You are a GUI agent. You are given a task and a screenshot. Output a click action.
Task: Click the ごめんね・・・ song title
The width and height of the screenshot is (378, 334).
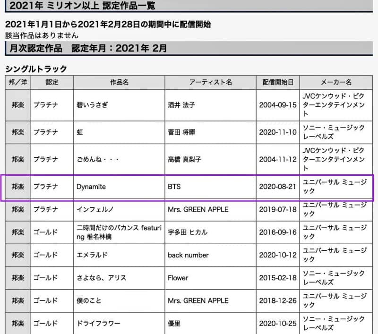97,160
